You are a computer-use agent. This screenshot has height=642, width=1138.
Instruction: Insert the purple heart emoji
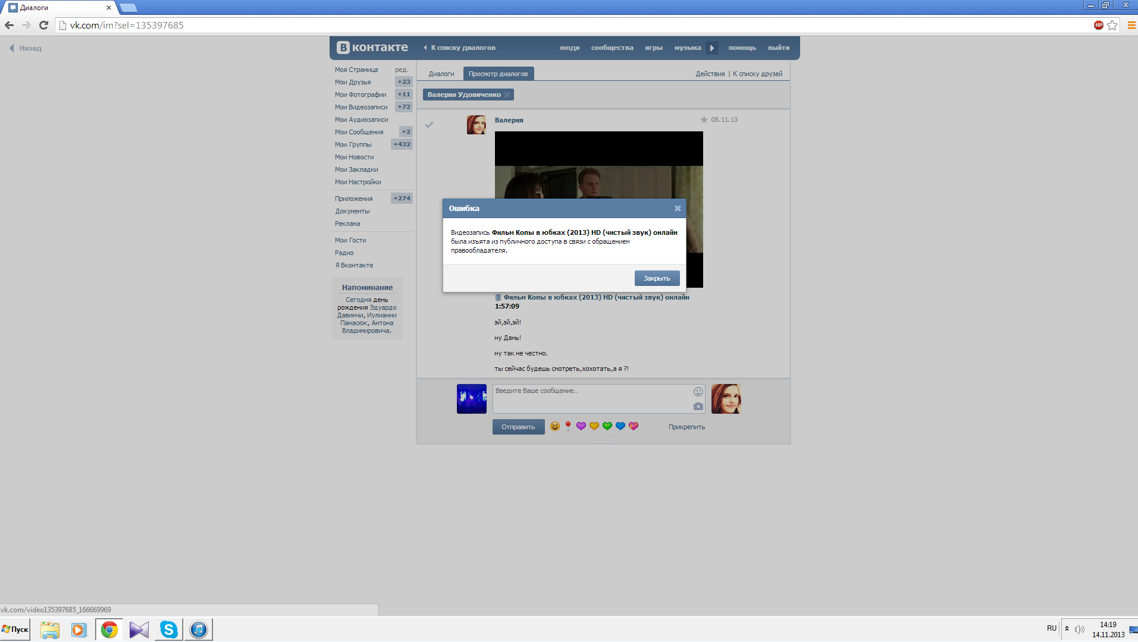pyautogui.click(x=581, y=426)
